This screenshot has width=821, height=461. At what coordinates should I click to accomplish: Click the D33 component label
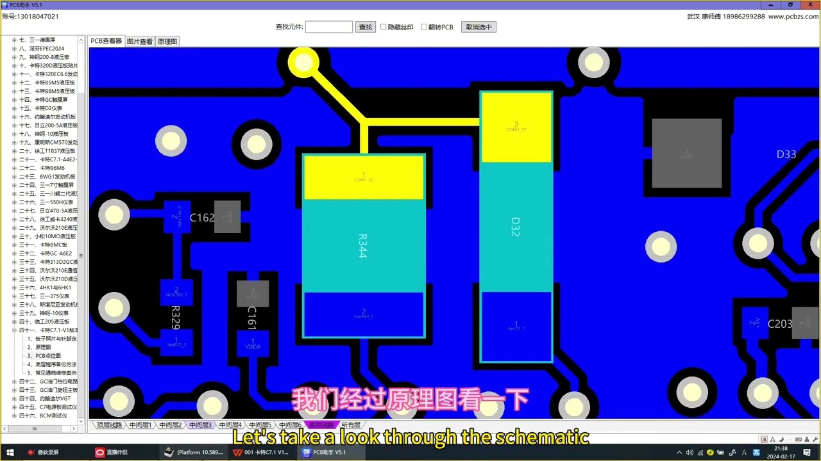[x=786, y=154]
